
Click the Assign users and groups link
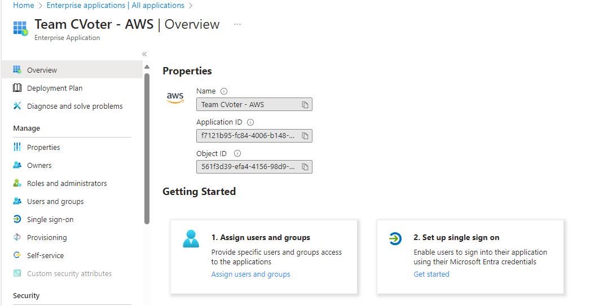(250, 274)
